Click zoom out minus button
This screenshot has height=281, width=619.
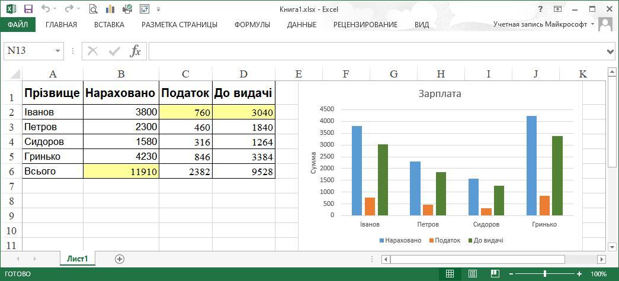click(x=511, y=274)
